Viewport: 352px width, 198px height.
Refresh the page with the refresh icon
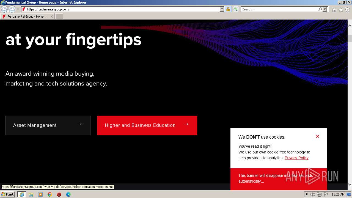click(x=236, y=9)
